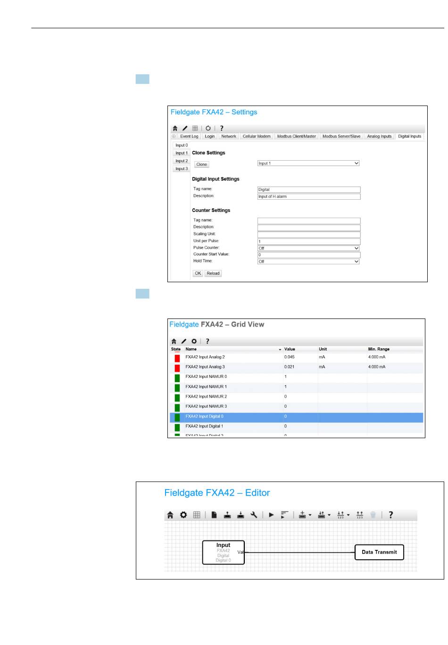Image resolution: width=448 pixels, height=645 pixels.
Task: Click the home icon in Grid View toolbar
Action: [x=174, y=341]
